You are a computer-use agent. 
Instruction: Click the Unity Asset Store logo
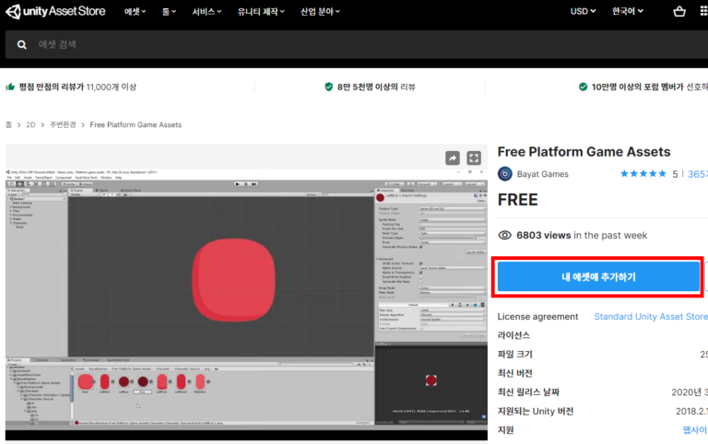[55, 11]
